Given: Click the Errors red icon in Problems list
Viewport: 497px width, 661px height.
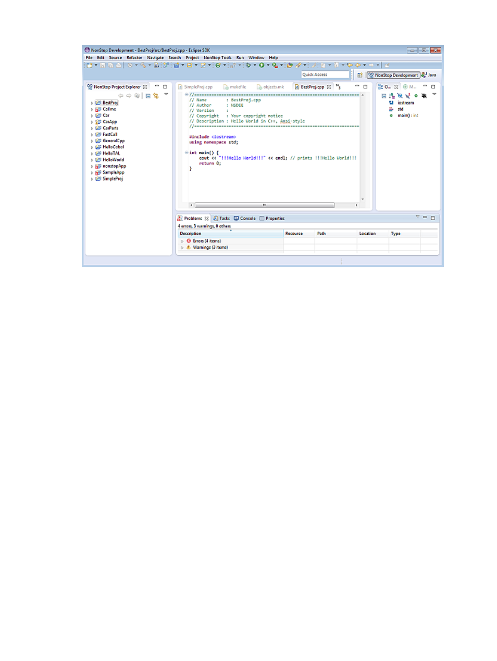Looking at the screenshot, I should coord(189,241).
